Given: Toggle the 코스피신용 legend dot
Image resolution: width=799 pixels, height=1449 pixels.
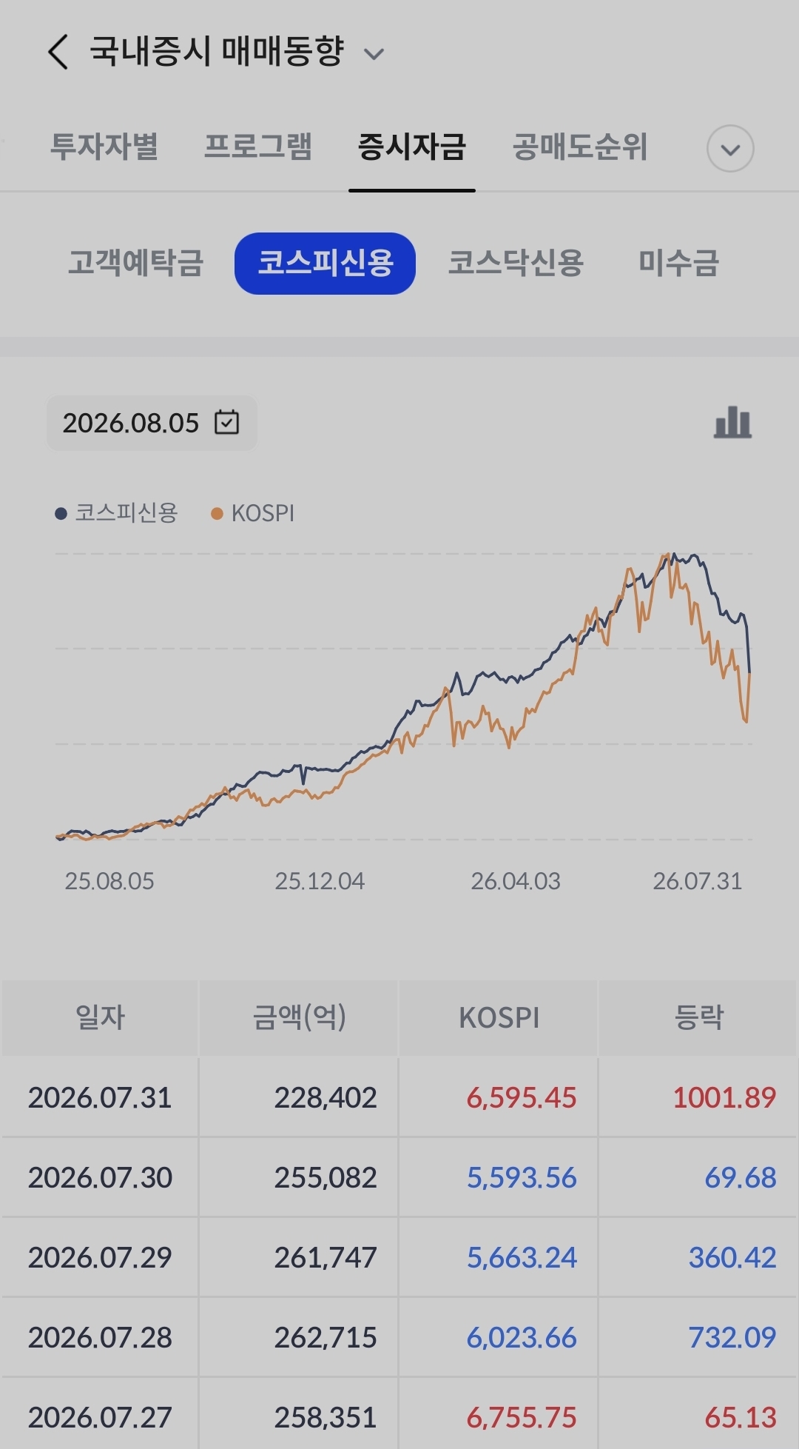Looking at the screenshot, I should coord(61,513).
